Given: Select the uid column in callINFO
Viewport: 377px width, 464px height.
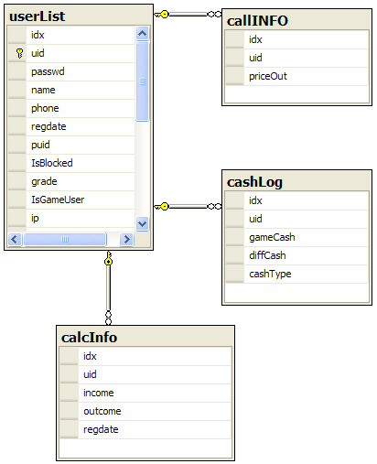Looking at the screenshot, I should pos(296,58).
